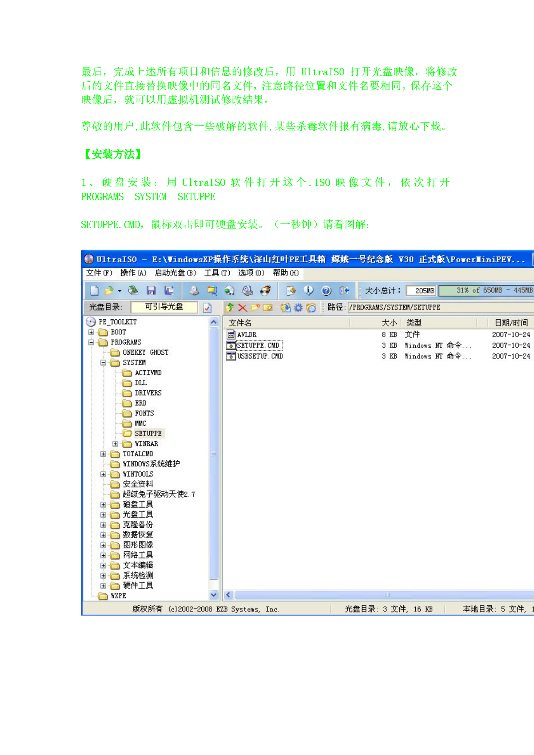This screenshot has height=755, width=534.
Task: Expand the WINRAR folder node
Action: click(115, 444)
